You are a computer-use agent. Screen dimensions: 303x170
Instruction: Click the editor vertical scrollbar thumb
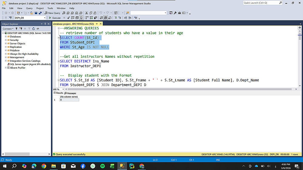click(300, 37)
